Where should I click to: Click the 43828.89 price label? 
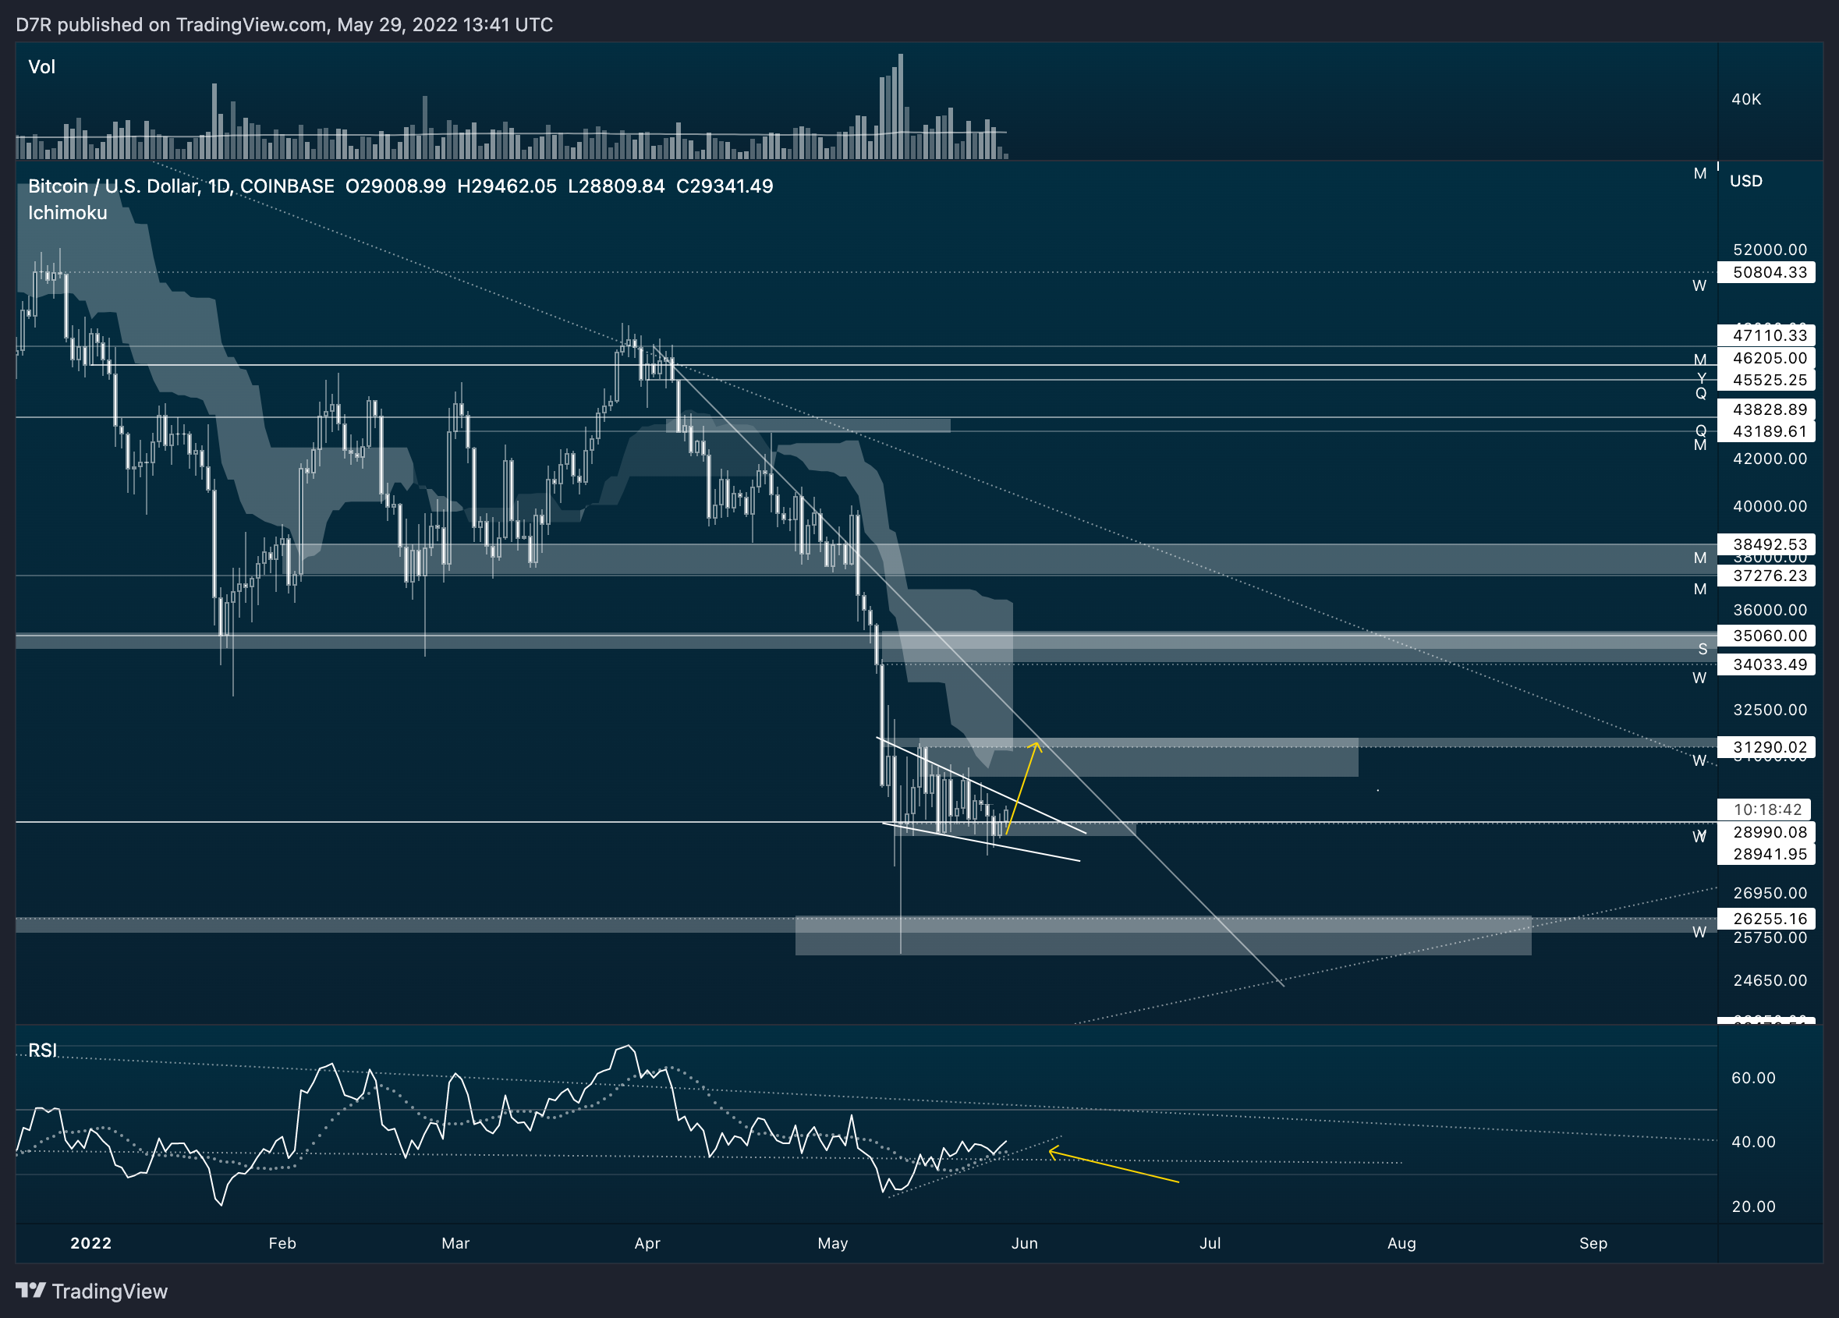click(1766, 409)
